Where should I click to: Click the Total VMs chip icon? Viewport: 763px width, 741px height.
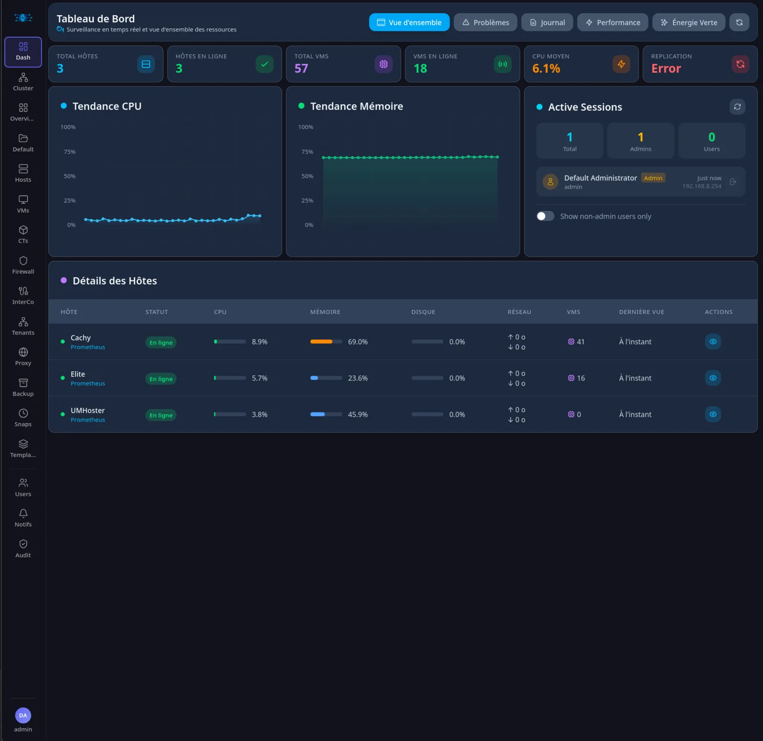coord(383,64)
